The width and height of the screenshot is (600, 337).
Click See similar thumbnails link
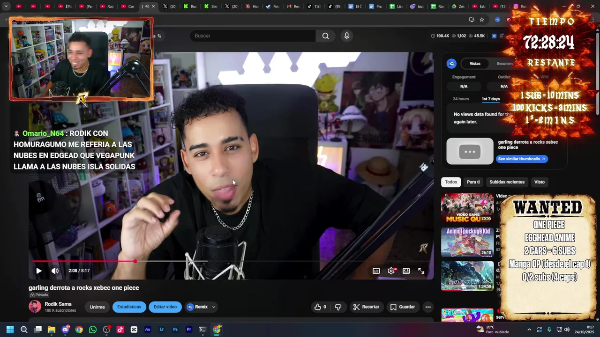(522, 159)
